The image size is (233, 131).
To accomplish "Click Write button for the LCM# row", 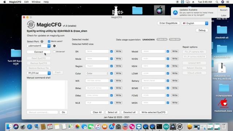I will [175, 74].
